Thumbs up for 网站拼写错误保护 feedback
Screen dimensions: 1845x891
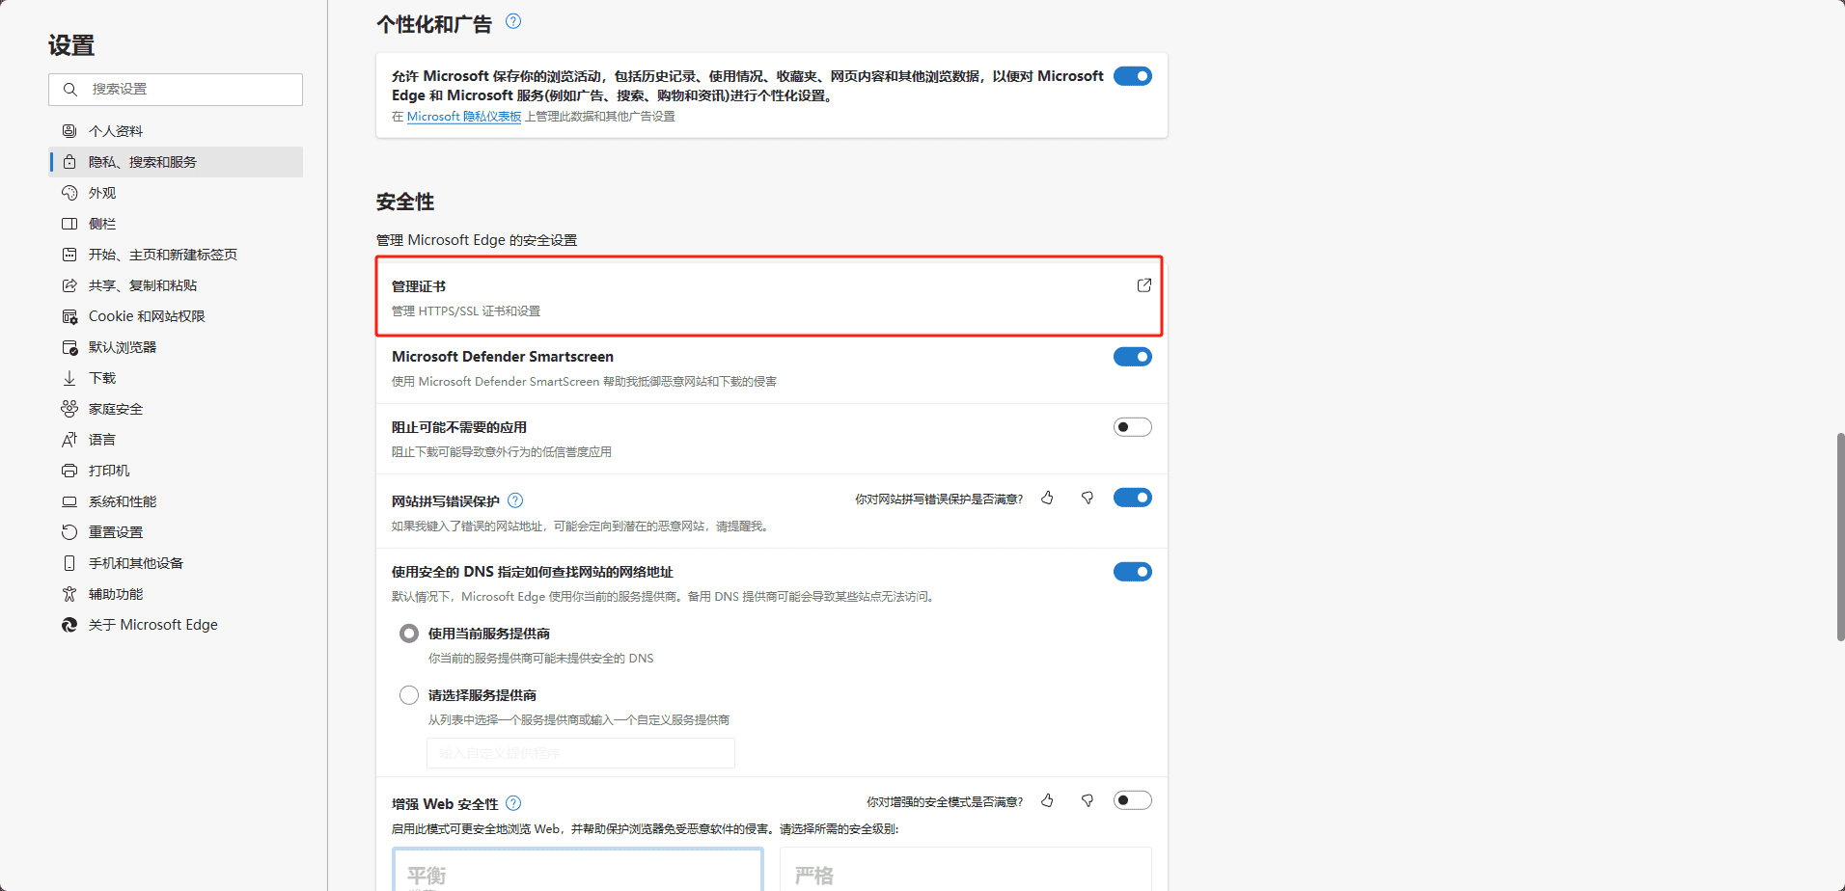[1047, 499]
